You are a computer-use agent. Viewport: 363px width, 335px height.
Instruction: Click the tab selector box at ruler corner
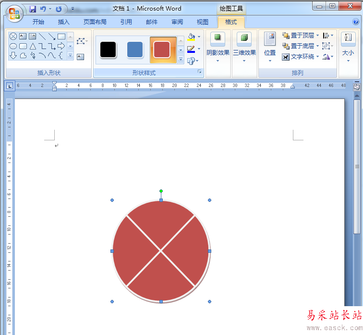click(x=10, y=87)
